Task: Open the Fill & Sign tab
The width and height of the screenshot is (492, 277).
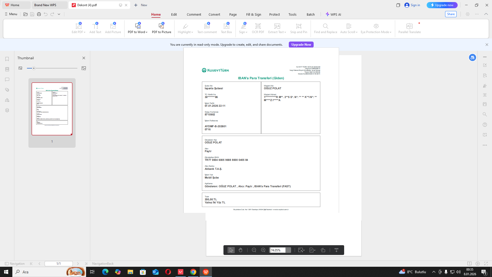Action: coord(254,14)
